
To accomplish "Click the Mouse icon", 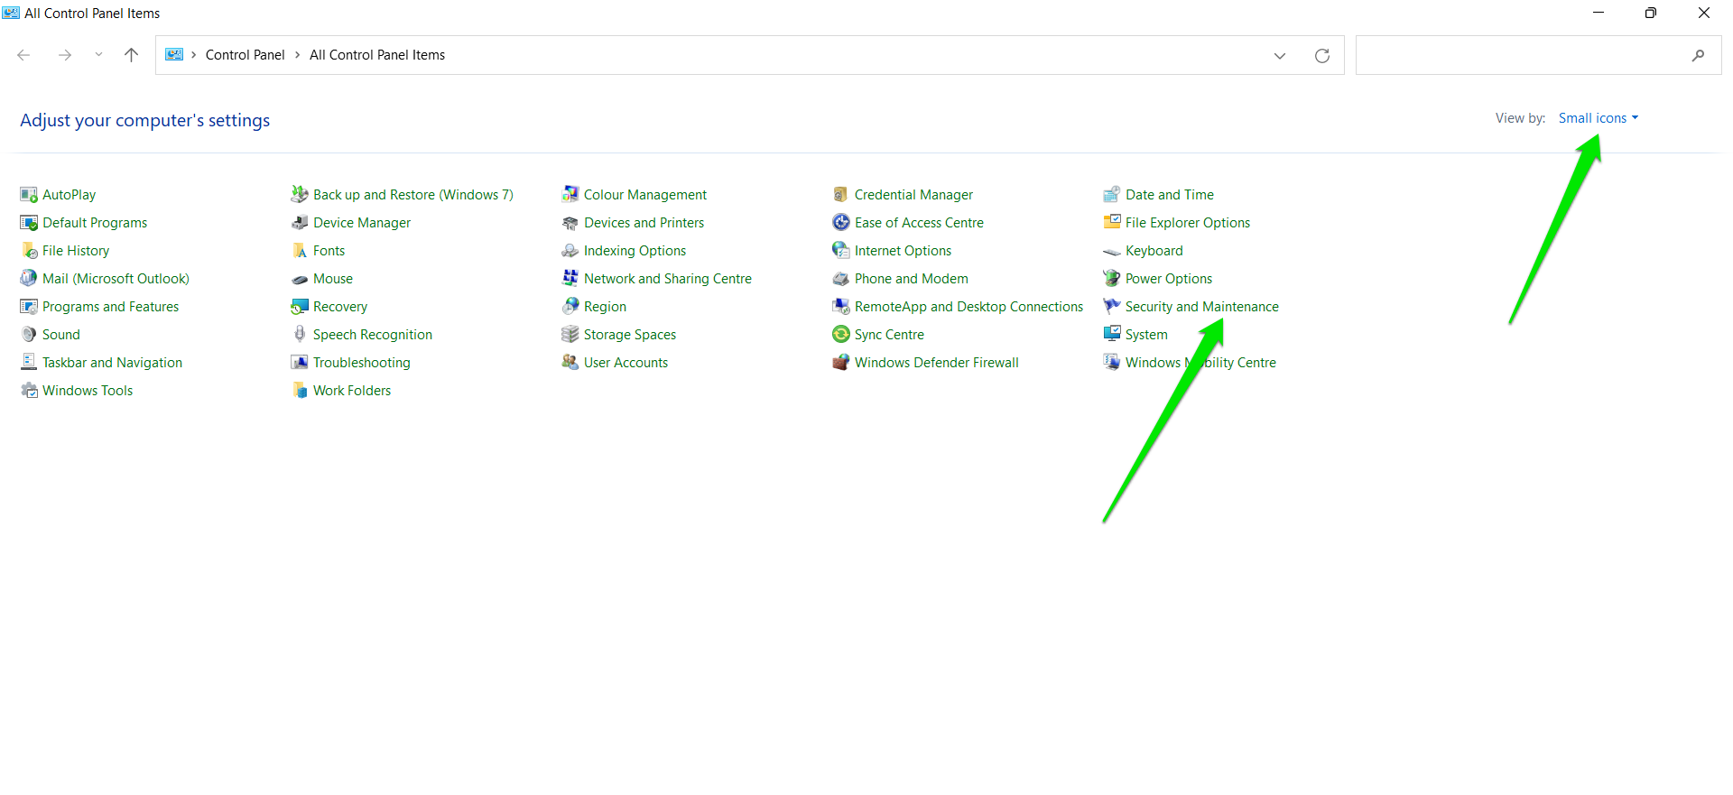I will point(300,279).
